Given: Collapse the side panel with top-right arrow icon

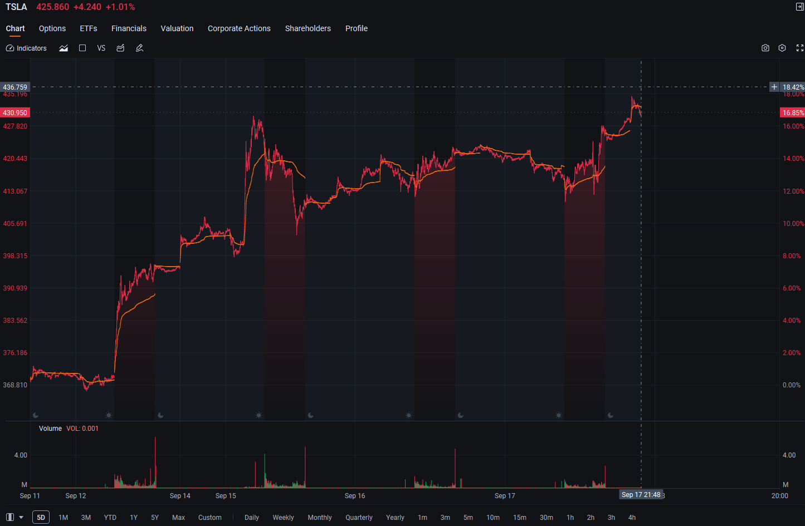Looking at the screenshot, I should click(x=799, y=7).
